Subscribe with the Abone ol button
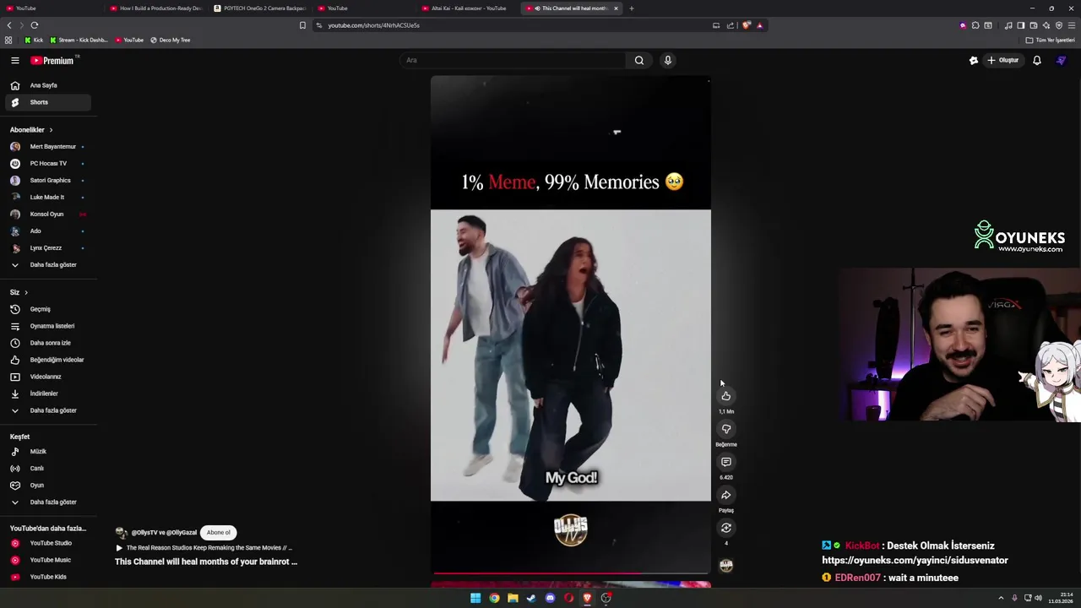The height and width of the screenshot is (608, 1081). tap(218, 533)
